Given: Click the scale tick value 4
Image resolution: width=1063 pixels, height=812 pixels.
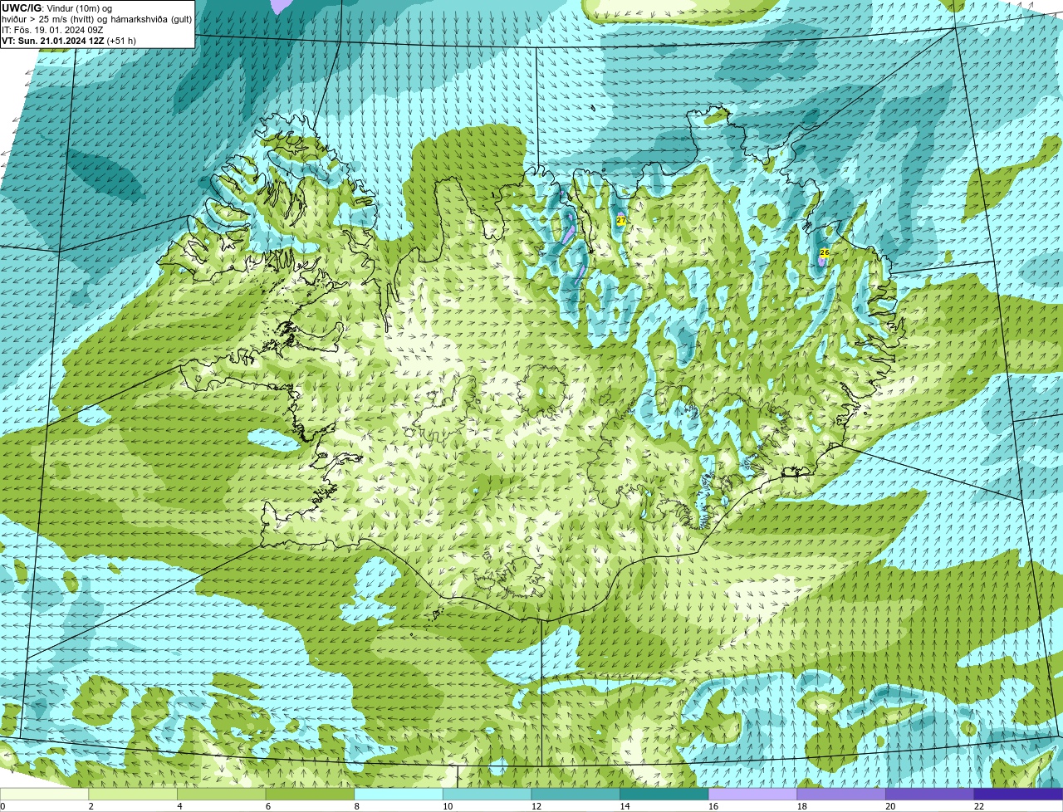Looking at the screenshot, I should coord(179,806).
